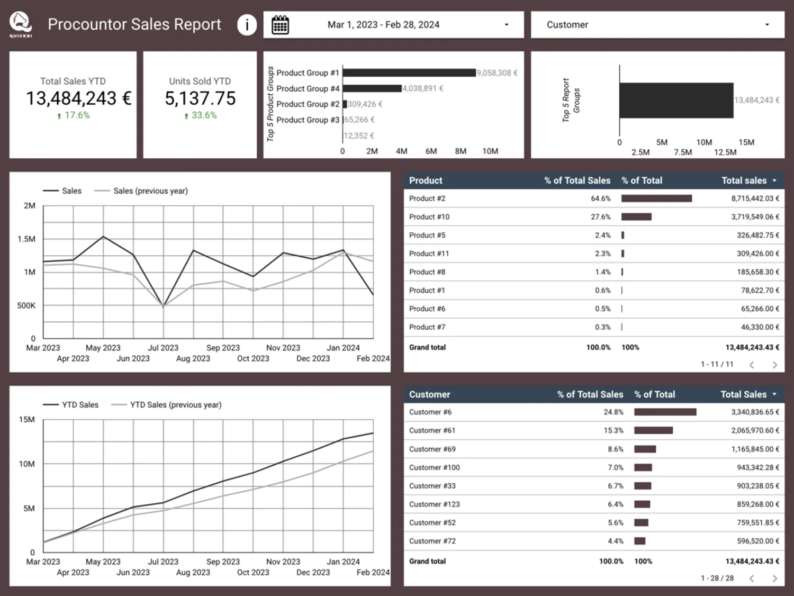Click the calendar icon in date selector

tap(280, 25)
